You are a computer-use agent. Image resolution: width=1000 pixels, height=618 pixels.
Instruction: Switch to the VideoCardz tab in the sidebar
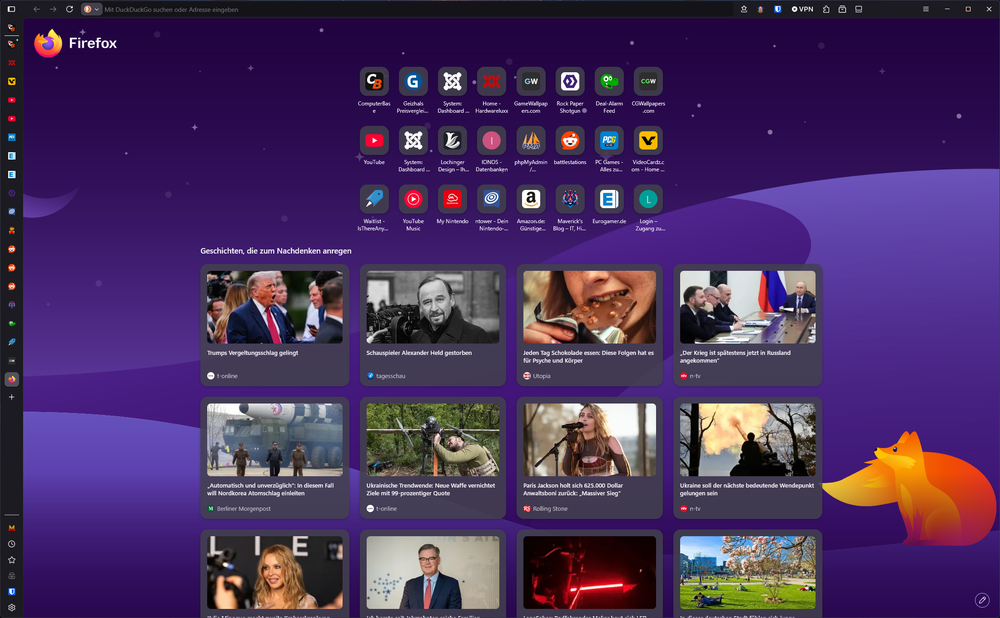click(12, 81)
